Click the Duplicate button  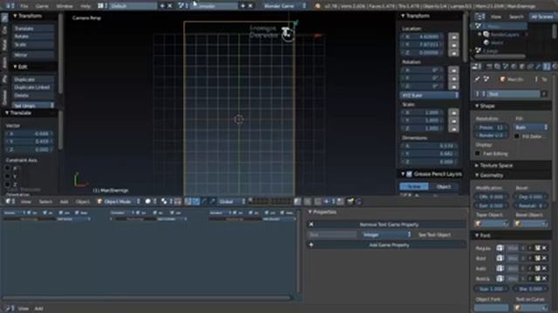[33, 79]
